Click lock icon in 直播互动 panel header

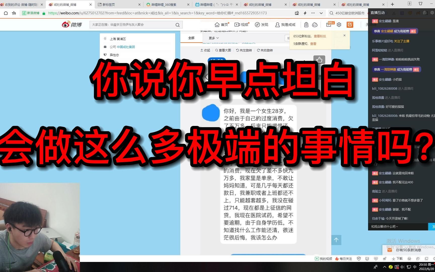pyautogui.click(x=425, y=13)
